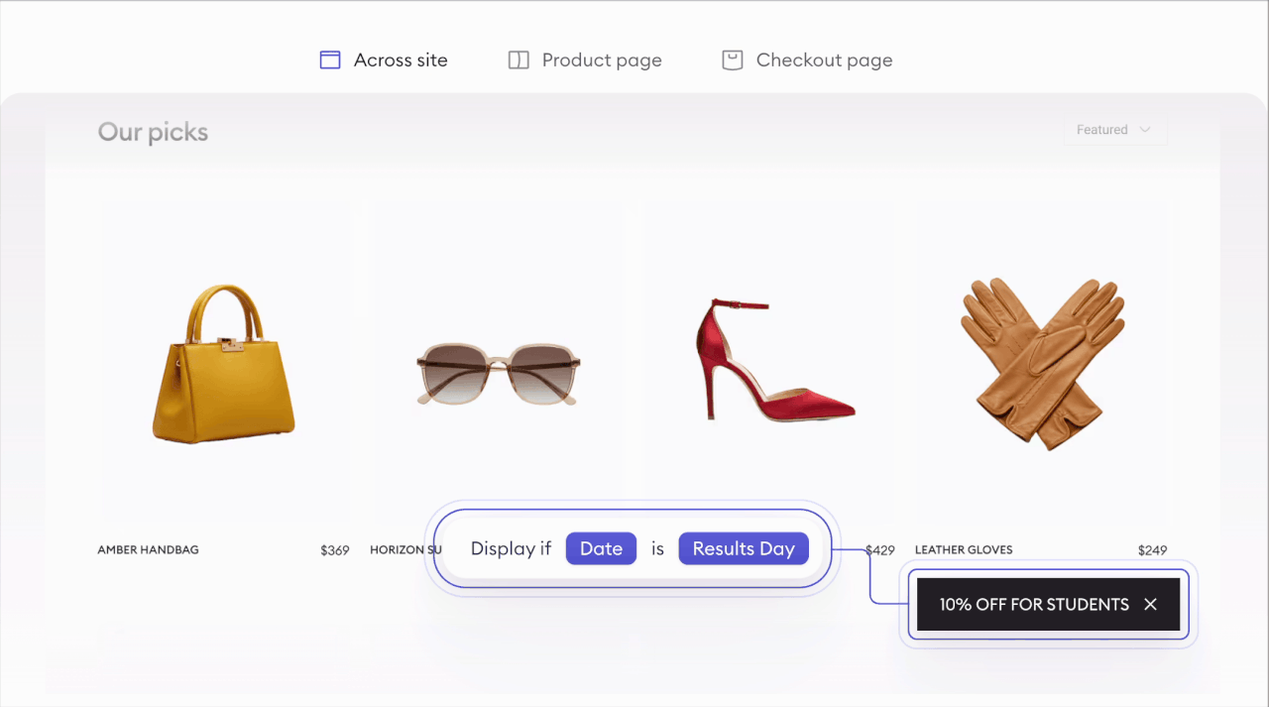1269x707 pixels.
Task: Click the LEATHER GLOVES product name
Action: click(964, 549)
